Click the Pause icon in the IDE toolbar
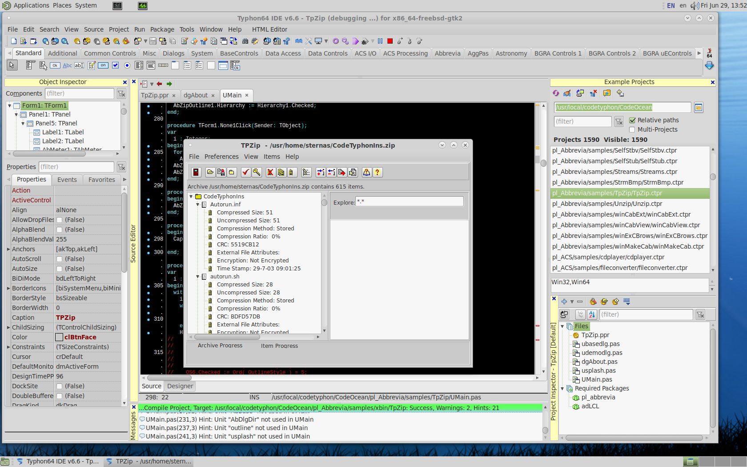The width and height of the screenshot is (747, 467). coord(380,41)
